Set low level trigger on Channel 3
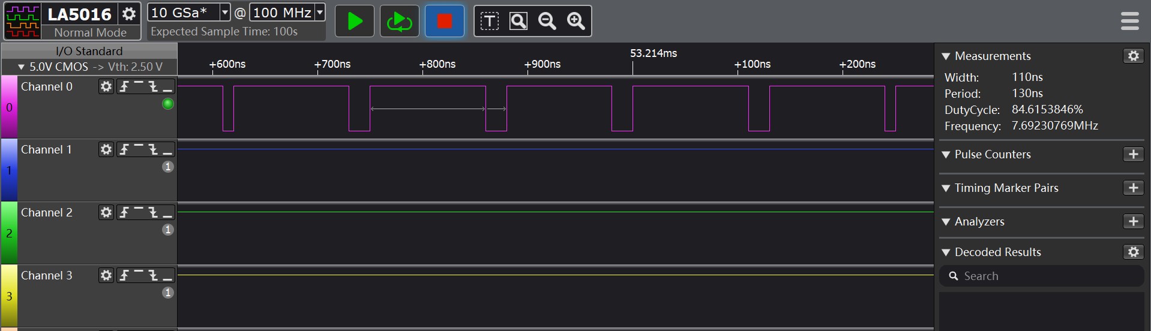 tap(167, 275)
